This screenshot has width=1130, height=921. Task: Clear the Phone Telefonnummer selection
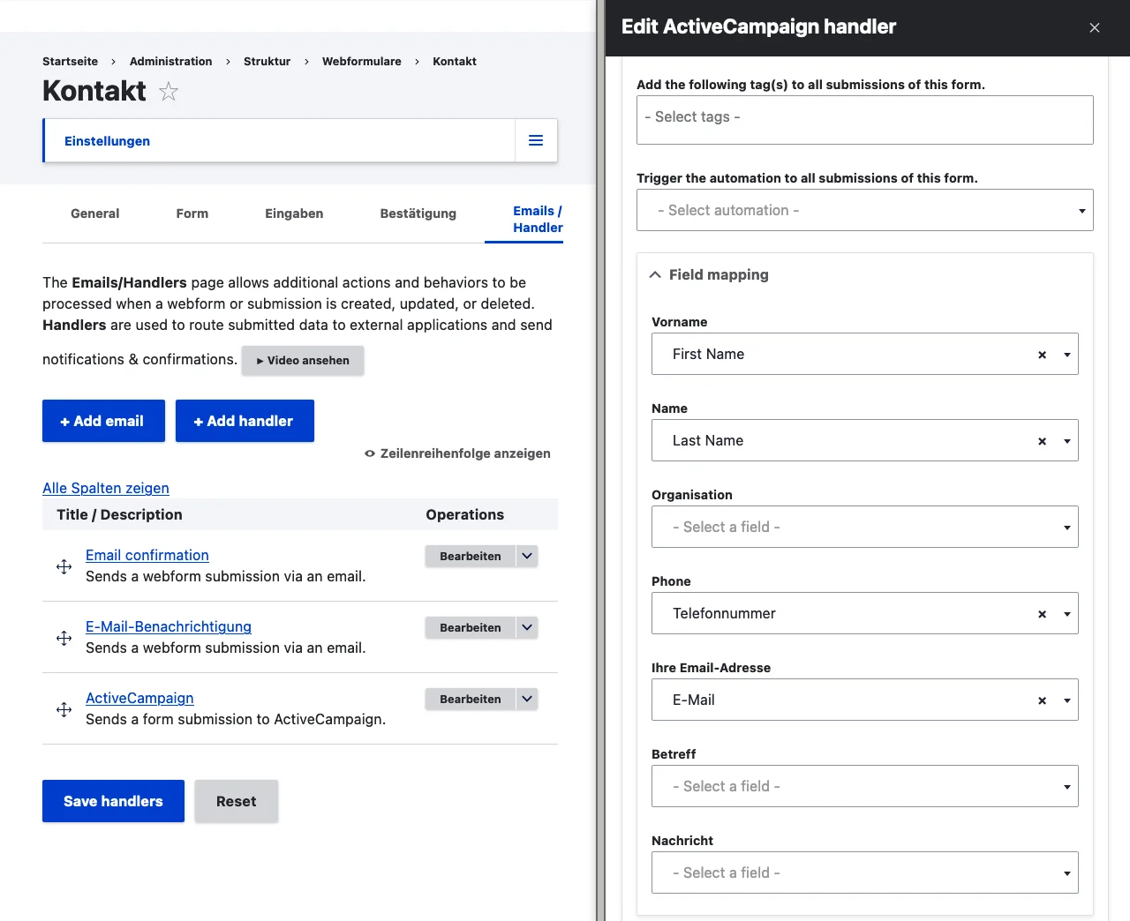point(1043,614)
